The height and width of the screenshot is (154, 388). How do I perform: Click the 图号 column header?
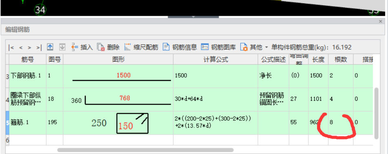(55, 59)
